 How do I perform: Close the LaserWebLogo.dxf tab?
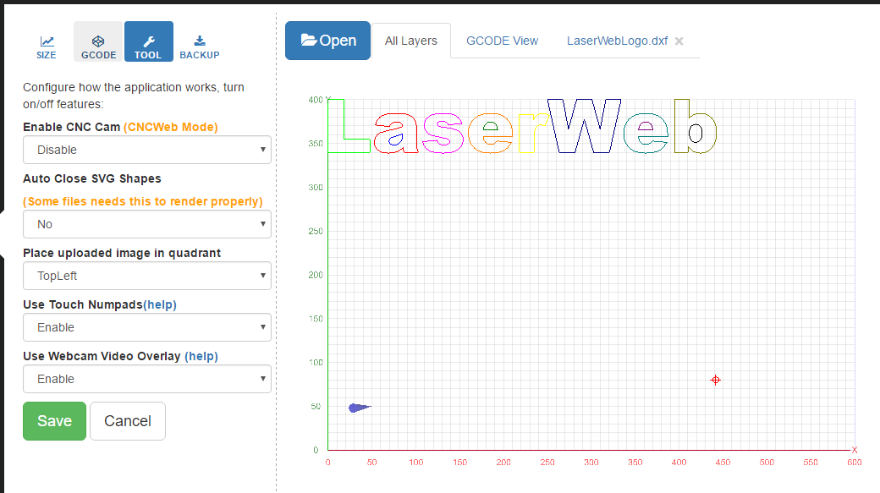point(679,41)
